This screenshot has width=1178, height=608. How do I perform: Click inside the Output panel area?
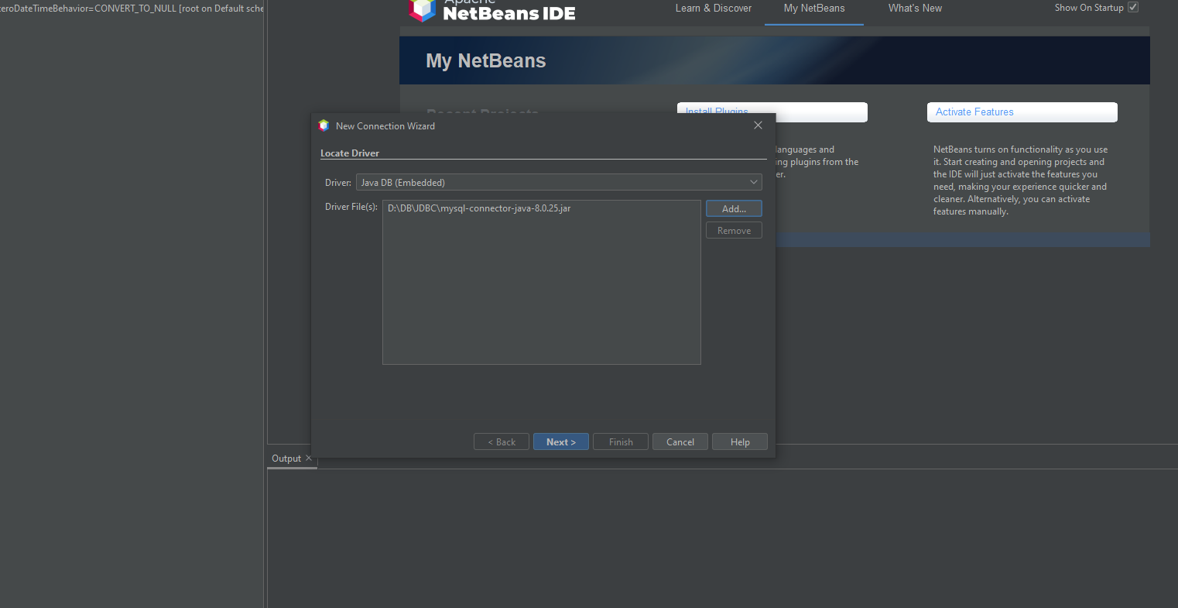point(722,538)
